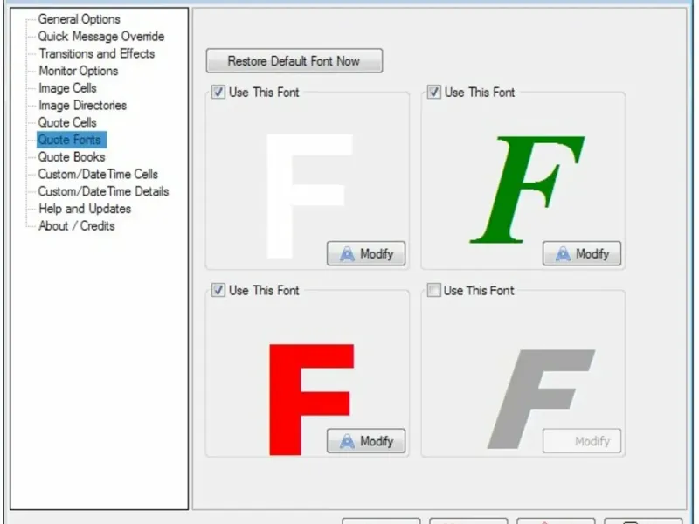Select Image Directories in sidebar
Image resolution: width=699 pixels, height=524 pixels.
click(82, 105)
